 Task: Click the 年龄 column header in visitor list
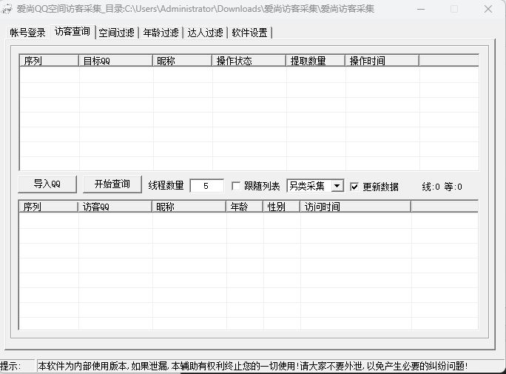click(245, 207)
